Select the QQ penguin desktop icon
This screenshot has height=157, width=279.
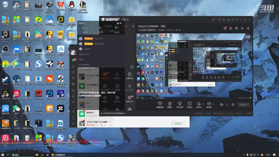pos(71,6)
